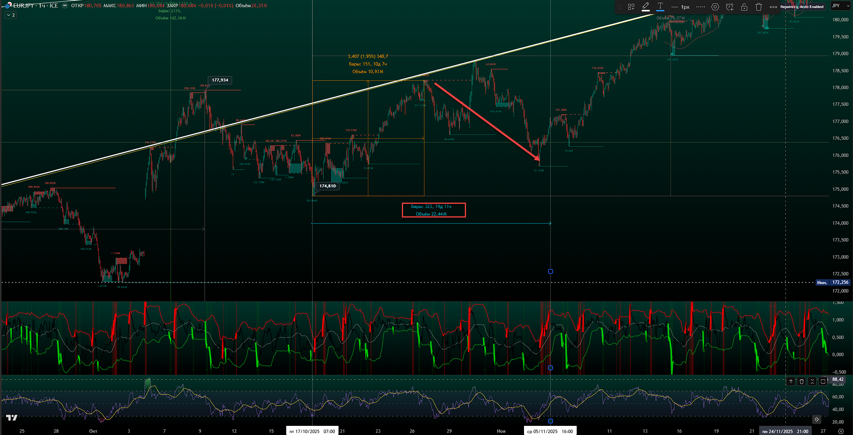
Task: Delete drawing with trash icon in toolbar
Action: coord(759,7)
